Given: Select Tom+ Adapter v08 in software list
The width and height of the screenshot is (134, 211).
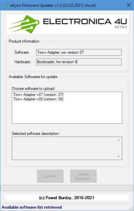Looking at the screenshot, I should point(38,99).
